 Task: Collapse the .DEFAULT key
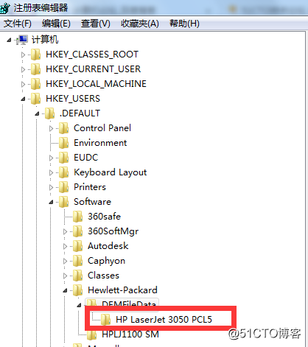pyautogui.click(x=37, y=113)
